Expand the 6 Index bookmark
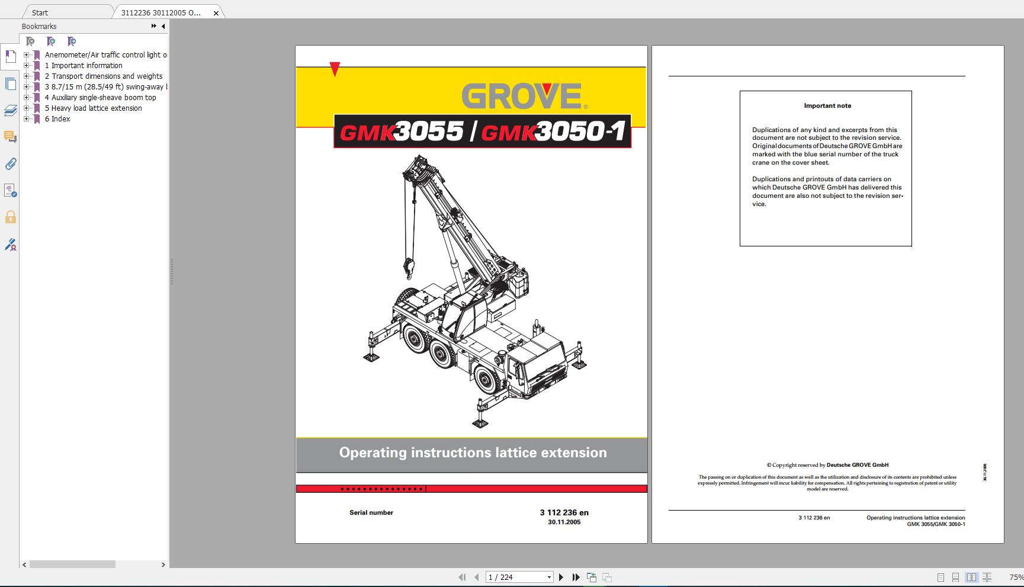Viewport: 1024px width, 587px height. point(26,119)
